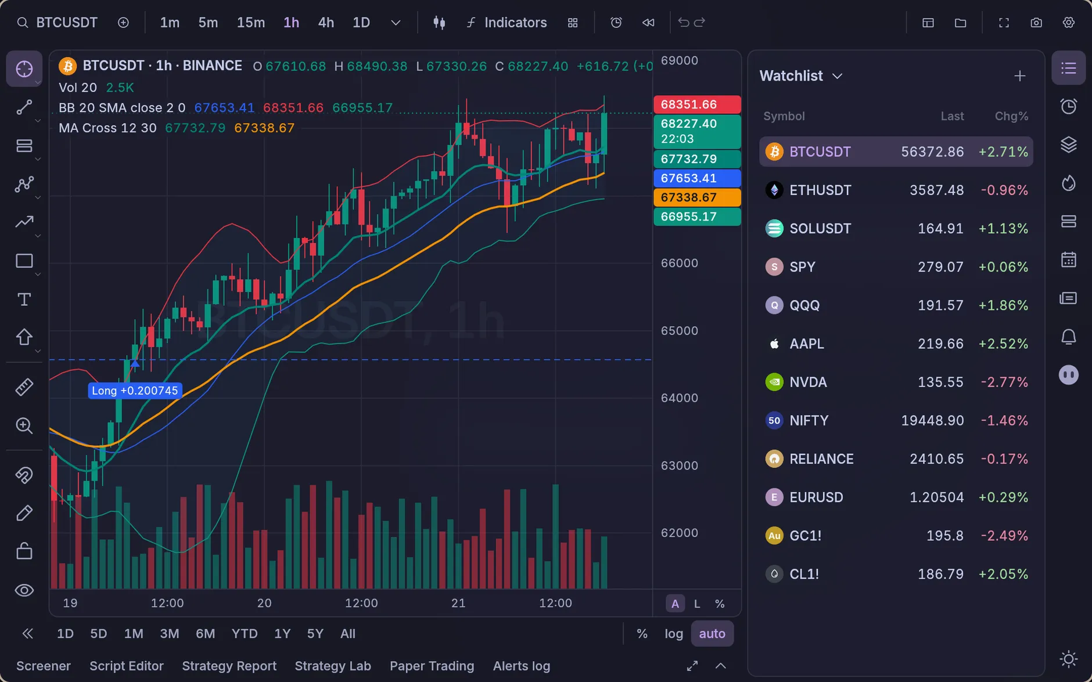Toggle the auto scale button
This screenshot has height=682, width=1092.
click(x=712, y=633)
